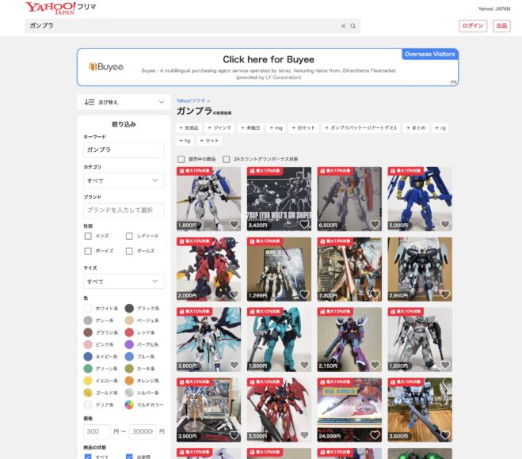
Task: Select the オレンジ系 color swatch
Action: [129, 381]
